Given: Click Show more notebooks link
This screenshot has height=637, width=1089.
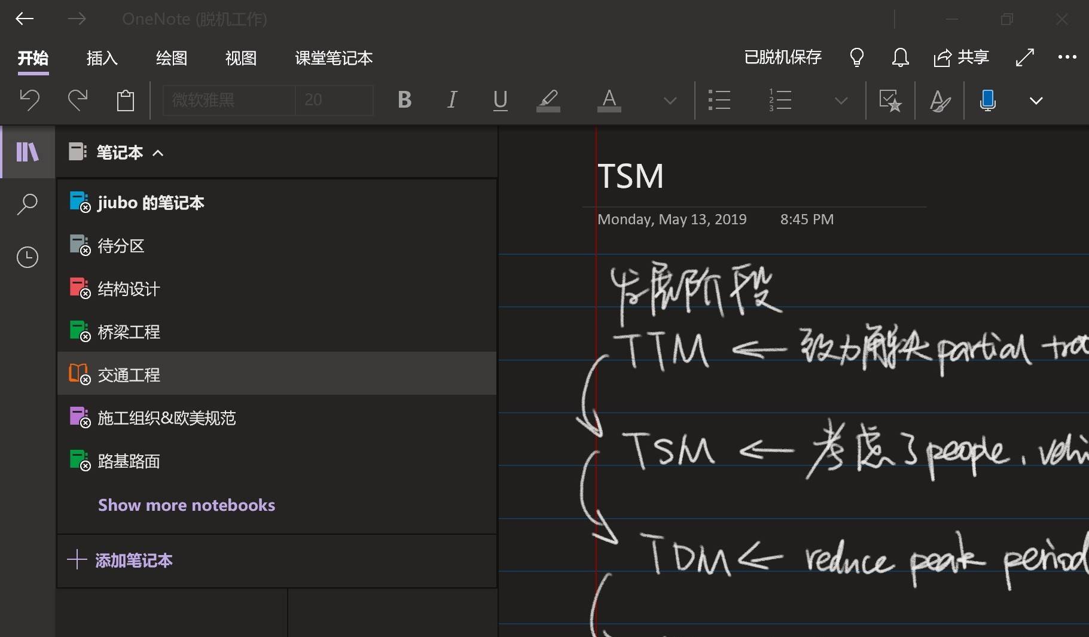Looking at the screenshot, I should 187,505.
